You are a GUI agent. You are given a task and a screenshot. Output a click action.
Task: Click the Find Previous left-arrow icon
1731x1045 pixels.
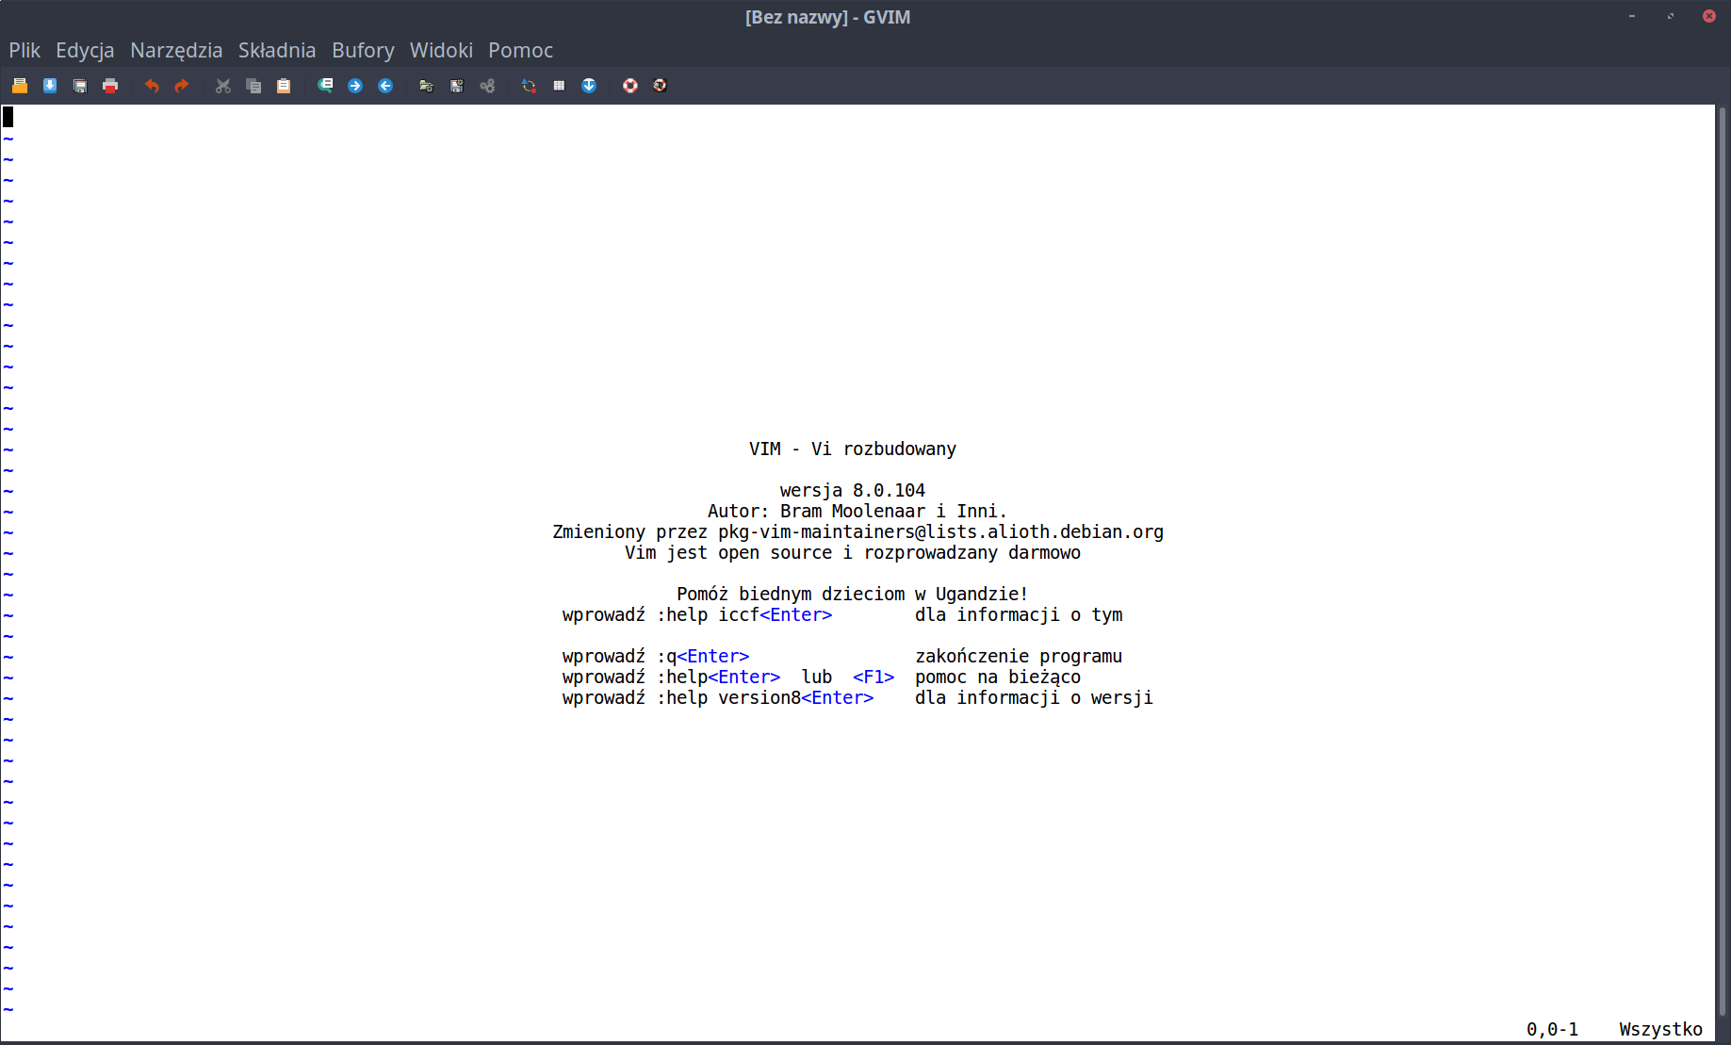[385, 86]
